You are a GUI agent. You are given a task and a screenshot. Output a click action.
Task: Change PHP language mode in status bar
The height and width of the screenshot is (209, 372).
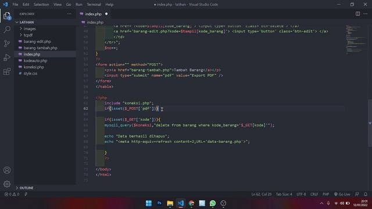point(325,194)
